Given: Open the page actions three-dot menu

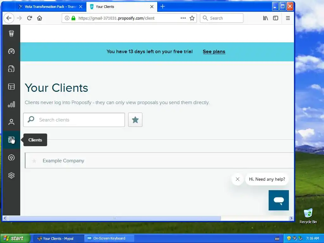Looking at the screenshot, I should (x=183, y=18).
